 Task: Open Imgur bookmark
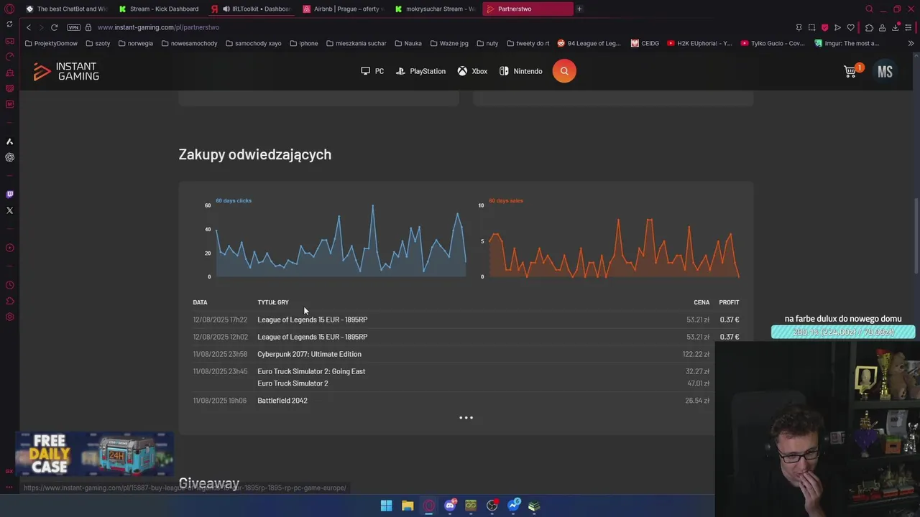[x=847, y=43]
